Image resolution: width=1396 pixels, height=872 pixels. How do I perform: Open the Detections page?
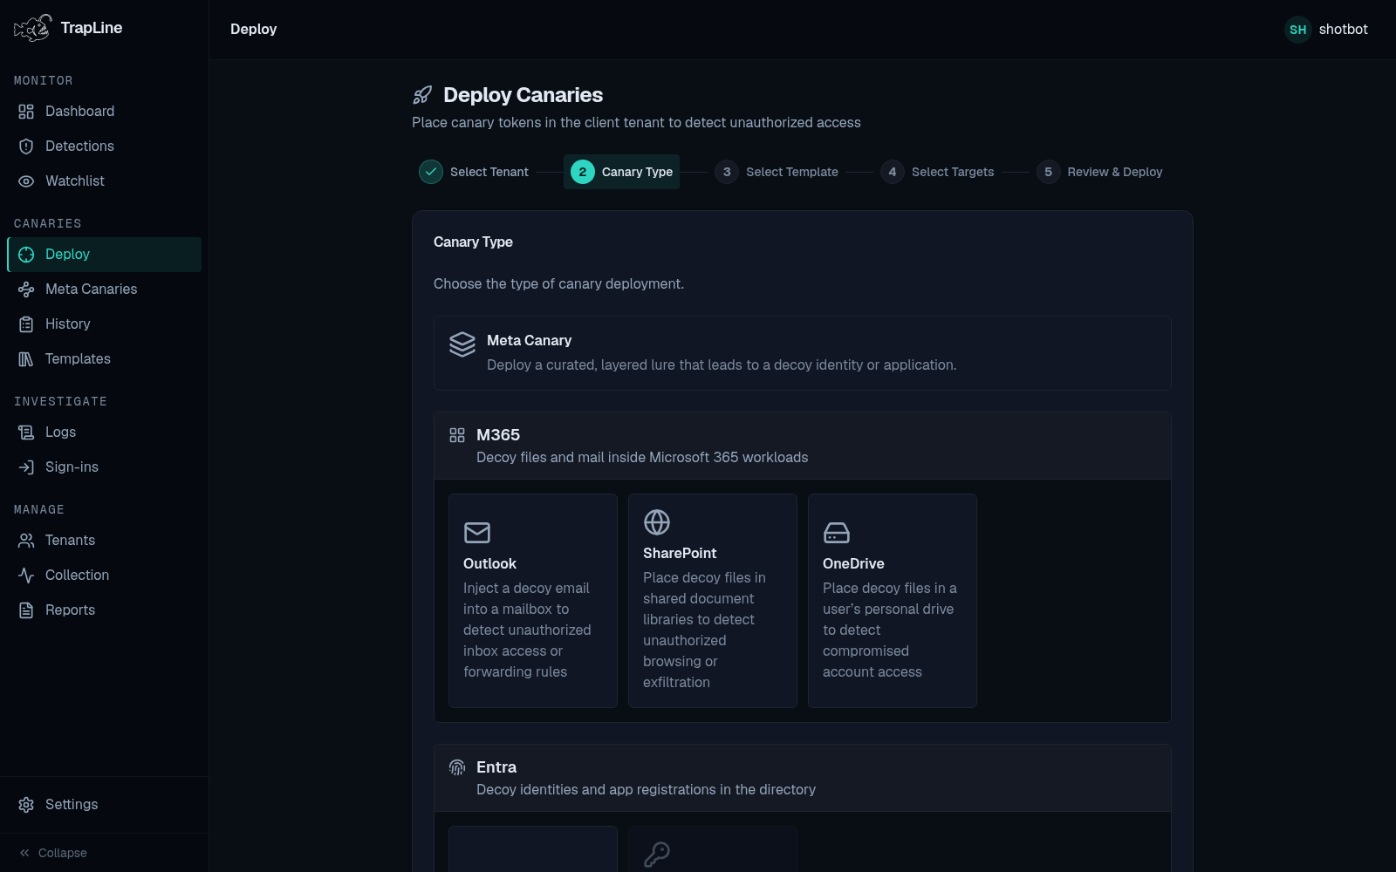pyautogui.click(x=105, y=146)
